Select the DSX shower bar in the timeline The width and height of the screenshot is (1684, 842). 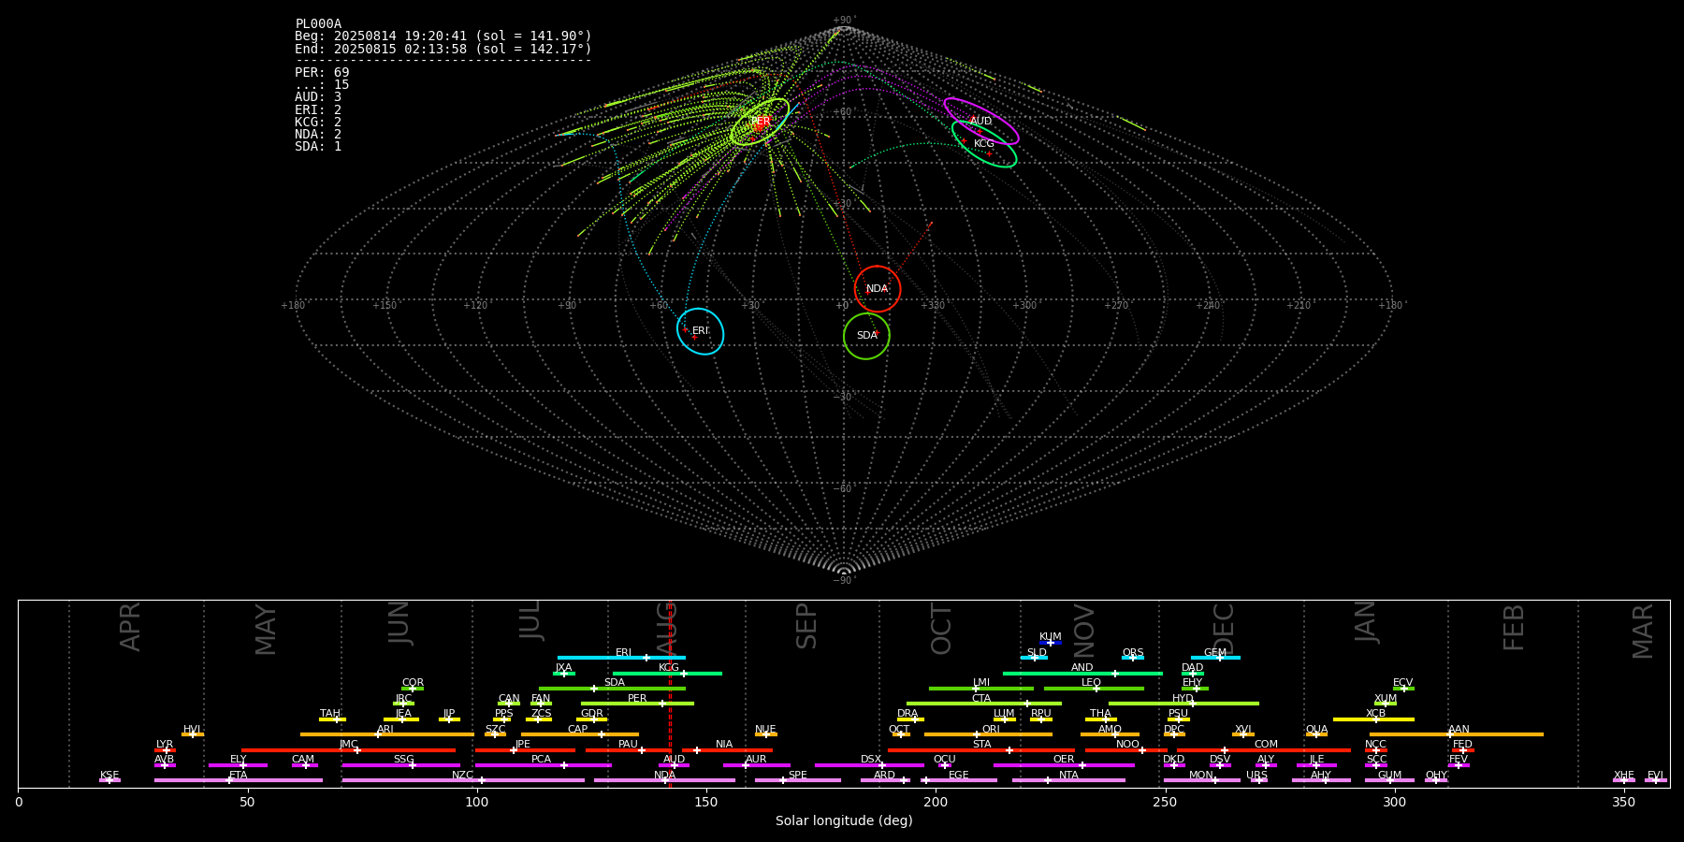869,765
